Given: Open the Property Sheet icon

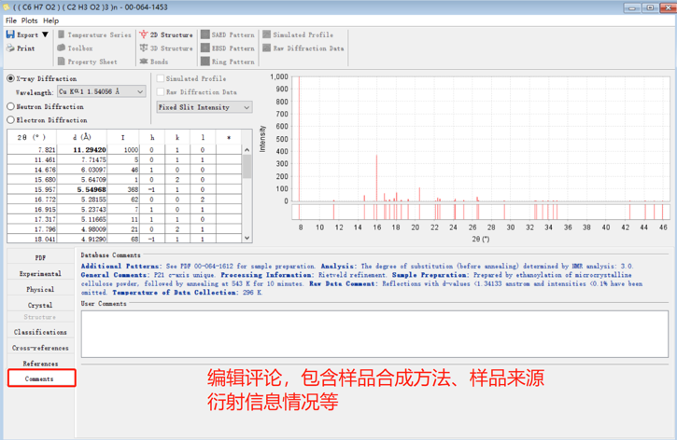Looking at the screenshot, I should click(x=63, y=62).
